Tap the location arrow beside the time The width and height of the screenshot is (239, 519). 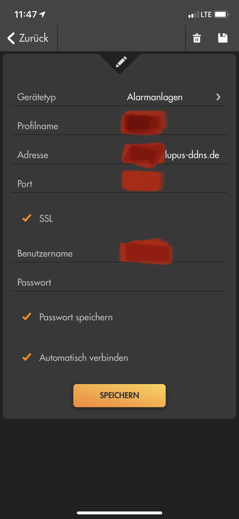pos(42,14)
